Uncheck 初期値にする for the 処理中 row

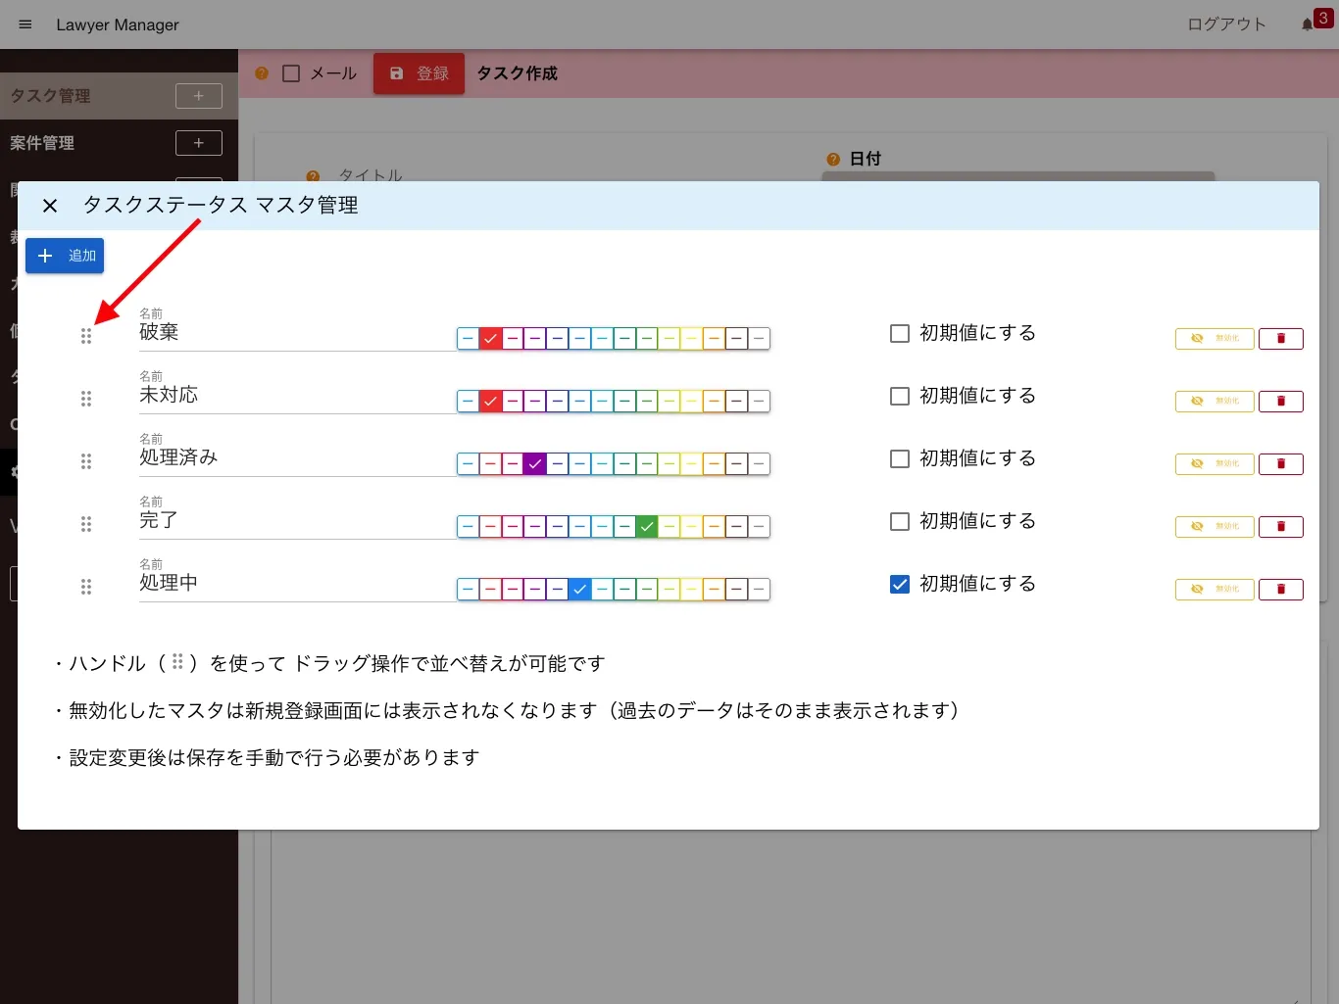(x=900, y=584)
